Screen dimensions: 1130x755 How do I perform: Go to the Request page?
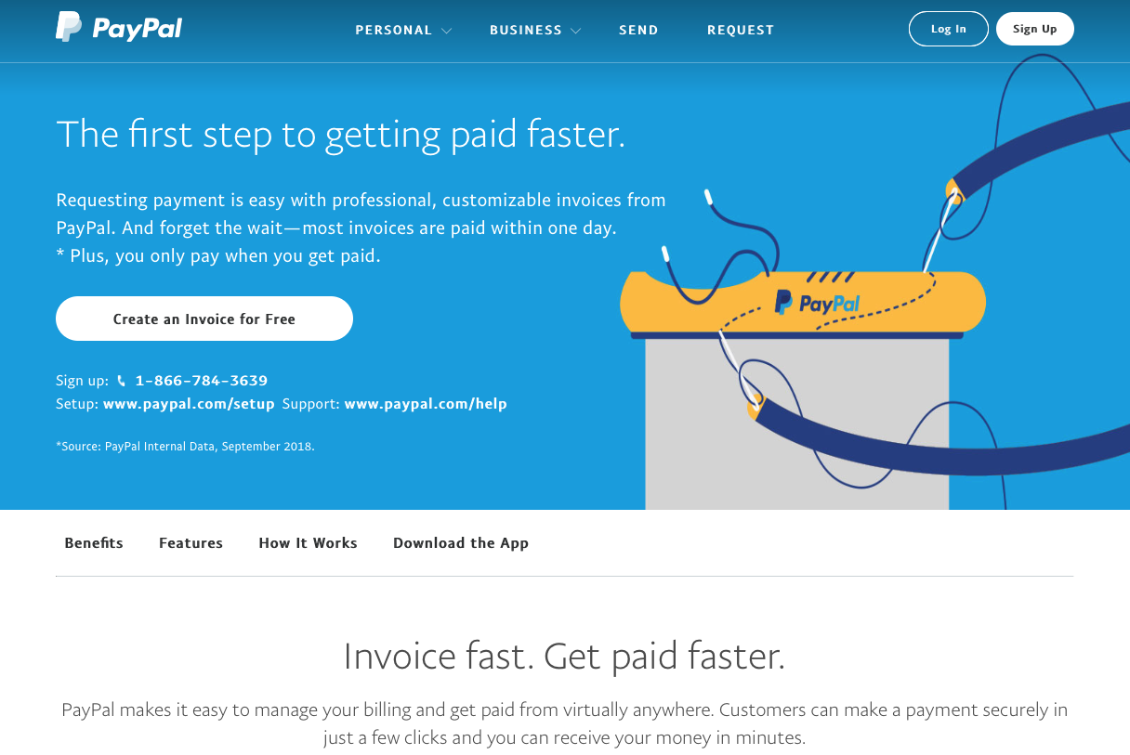pyautogui.click(x=741, y=30)
